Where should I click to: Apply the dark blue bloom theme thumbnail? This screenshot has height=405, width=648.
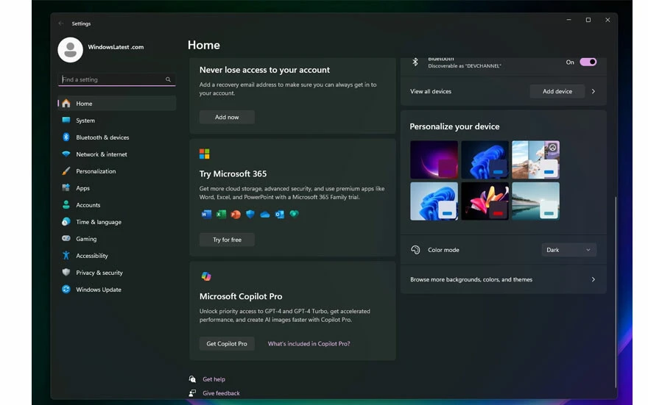485,160
